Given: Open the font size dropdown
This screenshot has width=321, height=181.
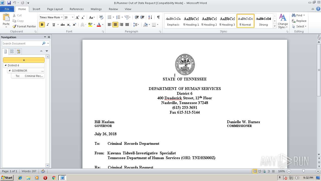Looking at the screenshot, I should click(x=73, y=17).
